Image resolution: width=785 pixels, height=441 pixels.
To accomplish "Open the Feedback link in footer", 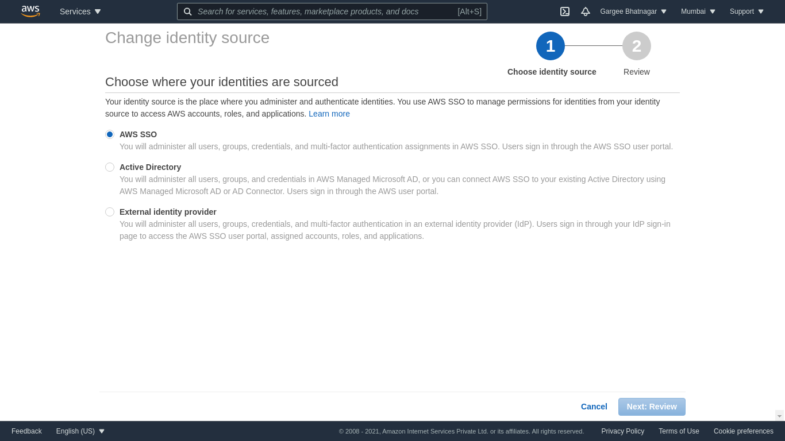I will pyautogui.click(x=26, y=431).
